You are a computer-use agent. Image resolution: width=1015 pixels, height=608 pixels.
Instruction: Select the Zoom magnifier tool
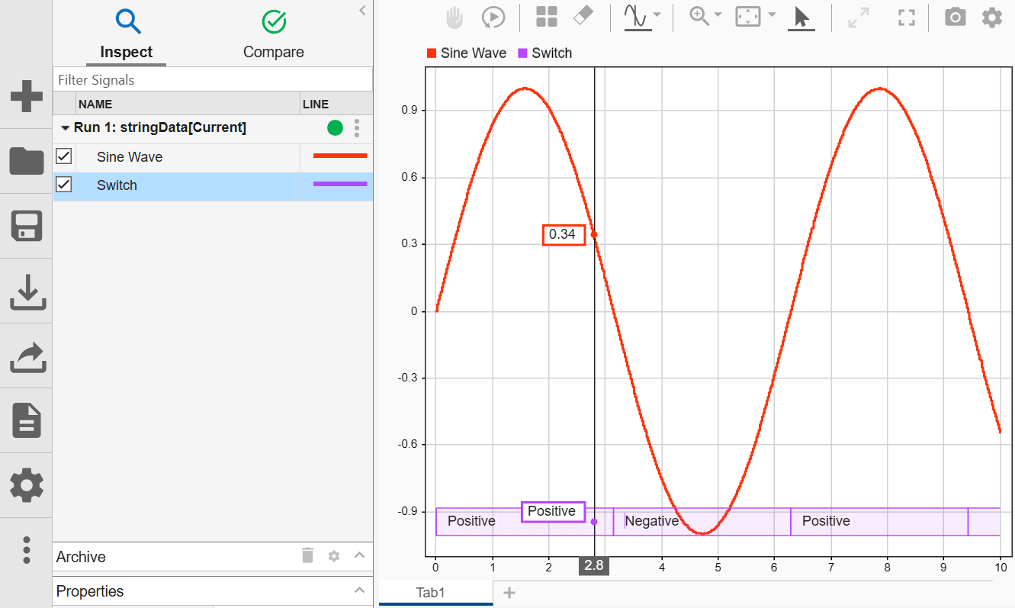(x=699, y=16)
